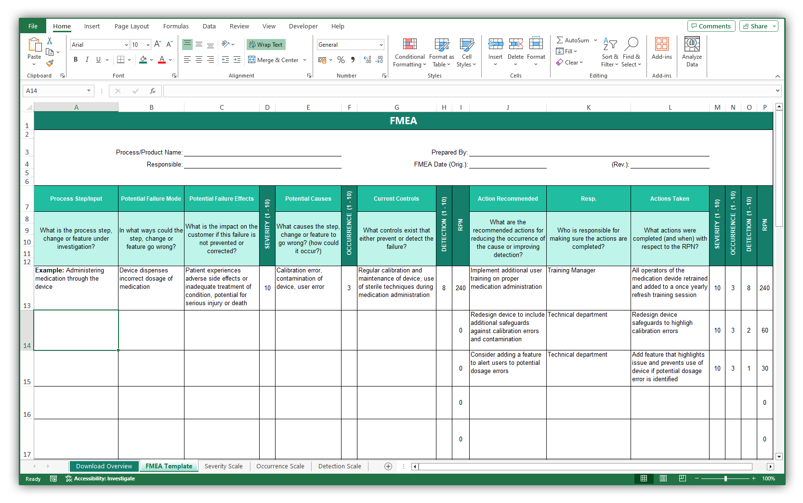Adjust the zoom slider
This screenshot has width=803, height=503.
pyautogui.click(x=725, y=478)
